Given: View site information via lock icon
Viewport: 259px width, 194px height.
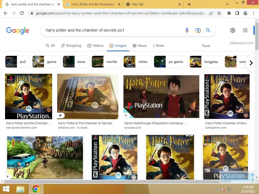Looking at the screenshot, I should [32, 13].
